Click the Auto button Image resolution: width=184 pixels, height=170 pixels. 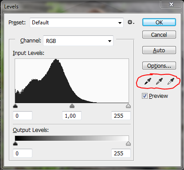point(159,50)
